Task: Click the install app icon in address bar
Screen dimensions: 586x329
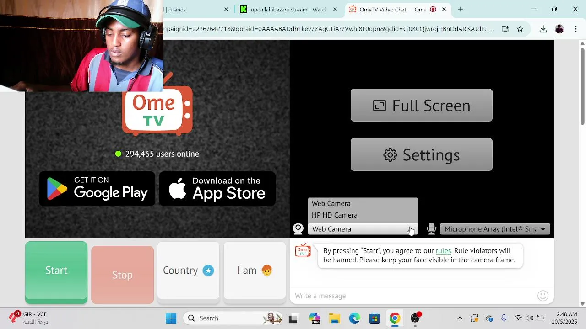Action: [505, 29]
